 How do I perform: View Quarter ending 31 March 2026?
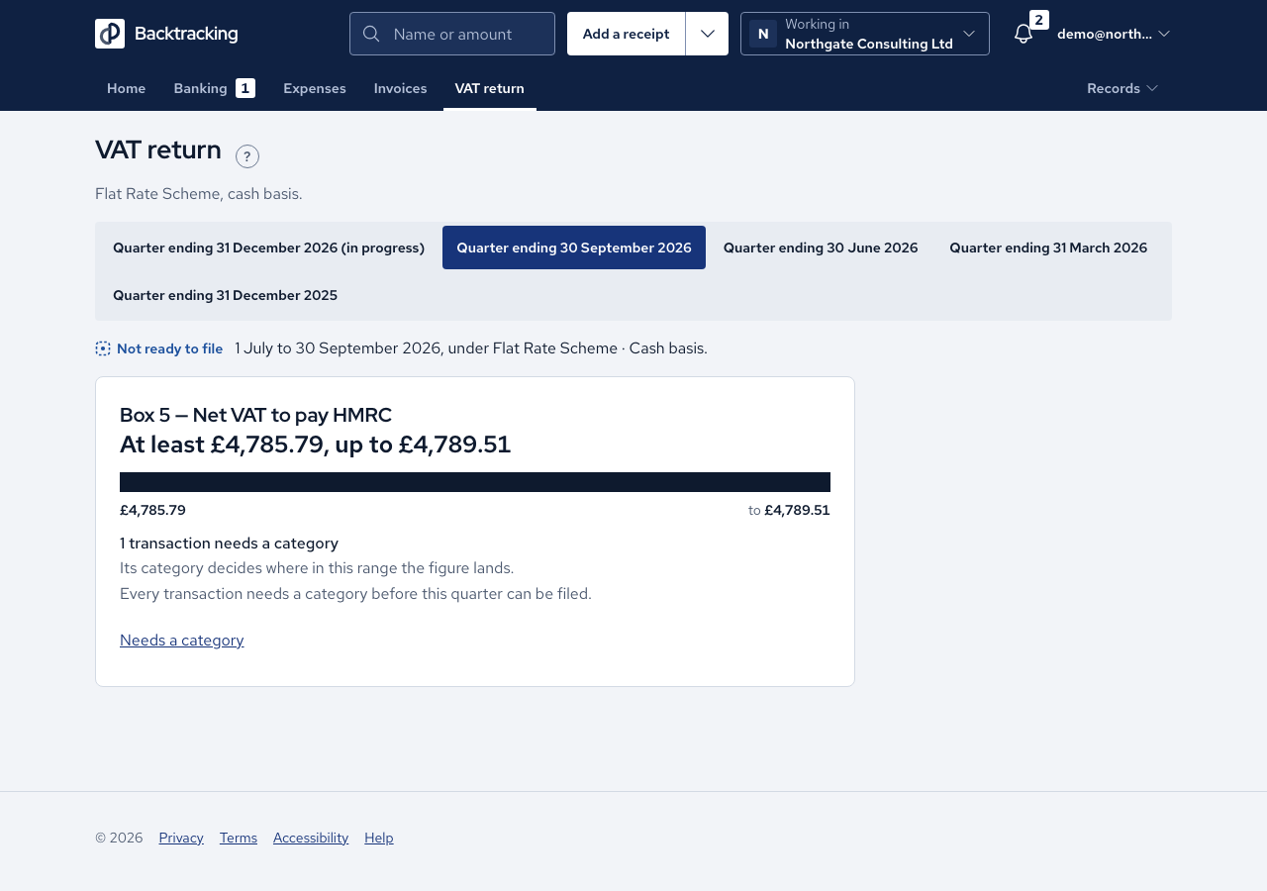[x=1049, y=247]
